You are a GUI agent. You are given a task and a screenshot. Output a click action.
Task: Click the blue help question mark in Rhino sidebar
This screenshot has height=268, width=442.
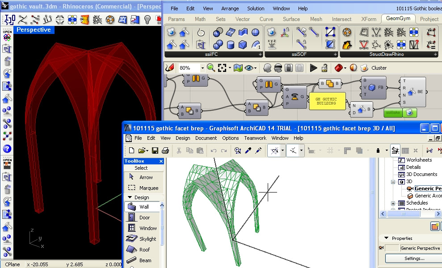(x=7, y=148)
